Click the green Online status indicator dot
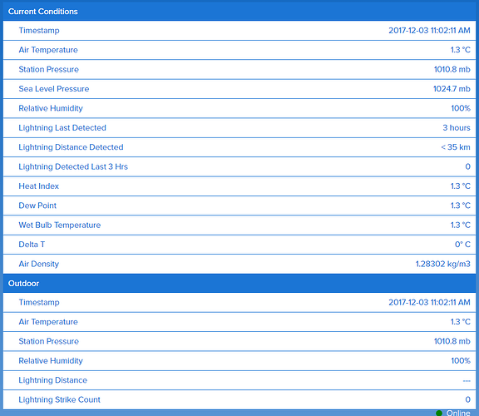The width and height of the screenshot is (479, 416). 439,414
